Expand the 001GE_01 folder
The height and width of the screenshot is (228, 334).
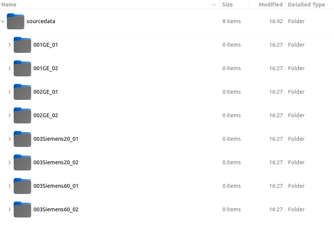tap(9, 45)
